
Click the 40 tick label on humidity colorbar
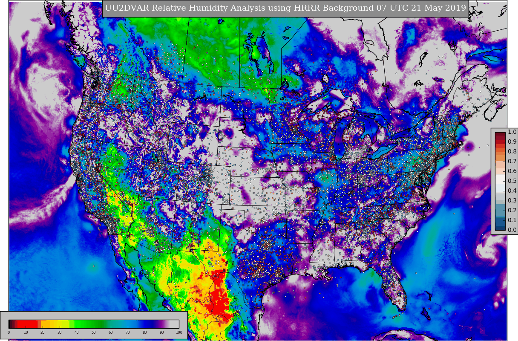(77, 332)
